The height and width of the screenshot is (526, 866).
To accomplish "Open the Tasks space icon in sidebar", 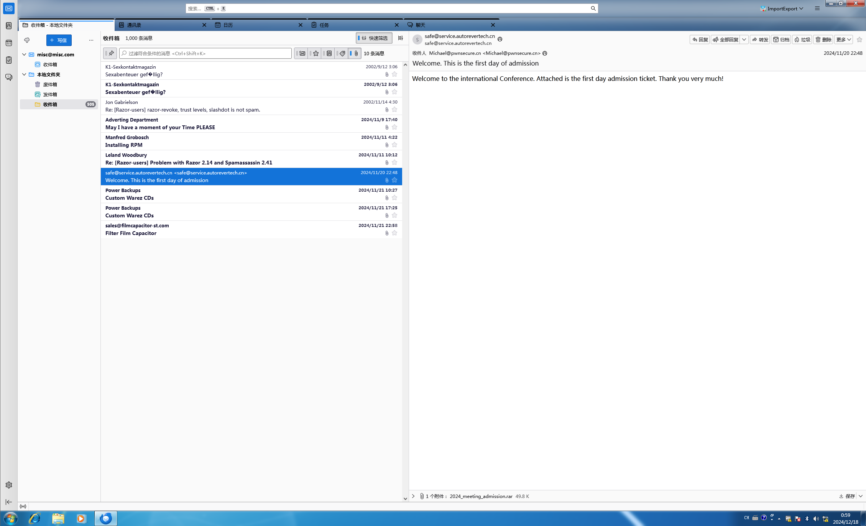I will (9, 60).
